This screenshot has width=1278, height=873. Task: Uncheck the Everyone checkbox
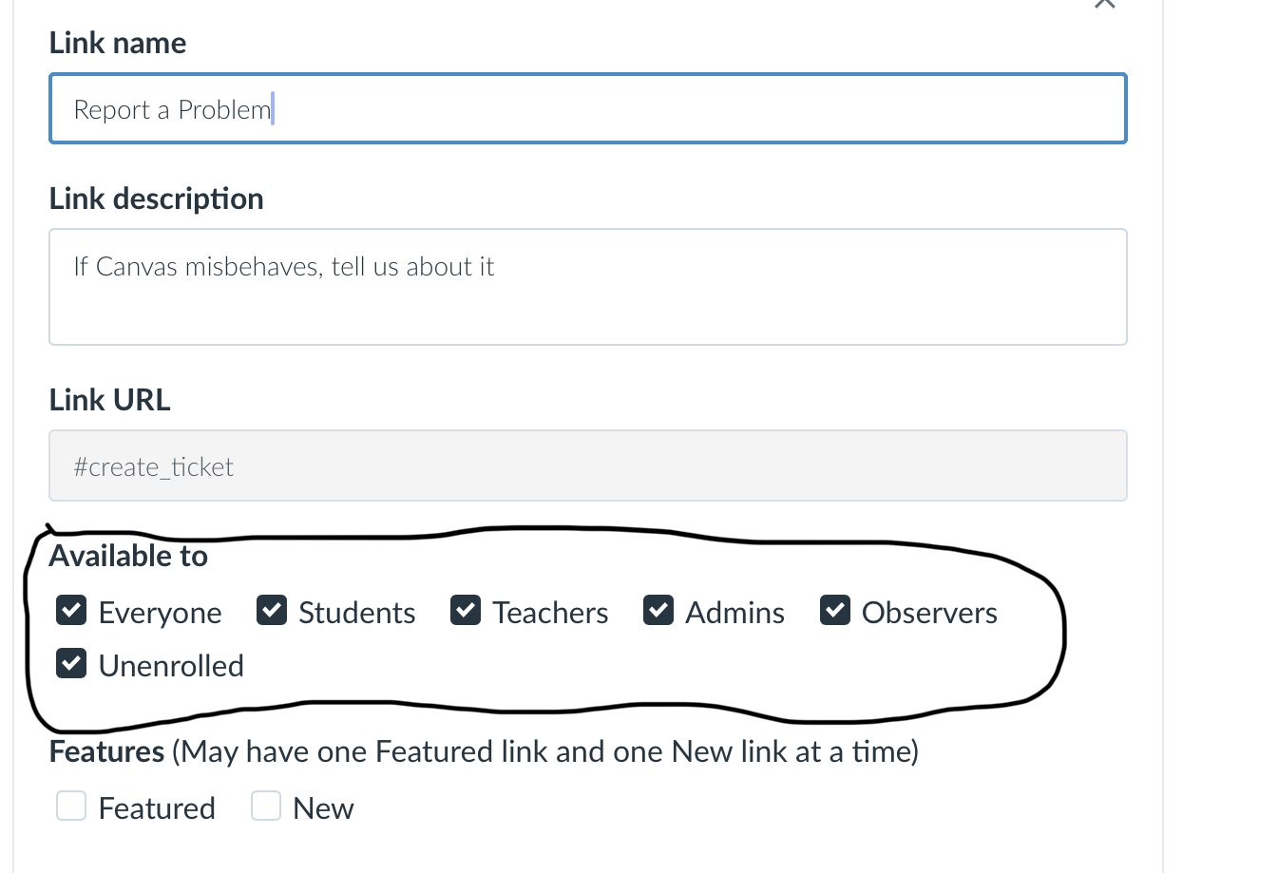pyautogui.click(x=71, y=611)
